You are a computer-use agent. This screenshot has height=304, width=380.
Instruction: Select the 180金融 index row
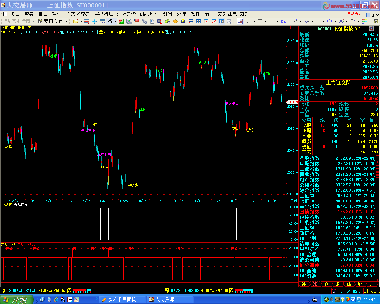coord(337,238)
